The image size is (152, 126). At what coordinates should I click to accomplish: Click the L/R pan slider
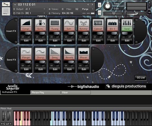click(x=114, y=14)
